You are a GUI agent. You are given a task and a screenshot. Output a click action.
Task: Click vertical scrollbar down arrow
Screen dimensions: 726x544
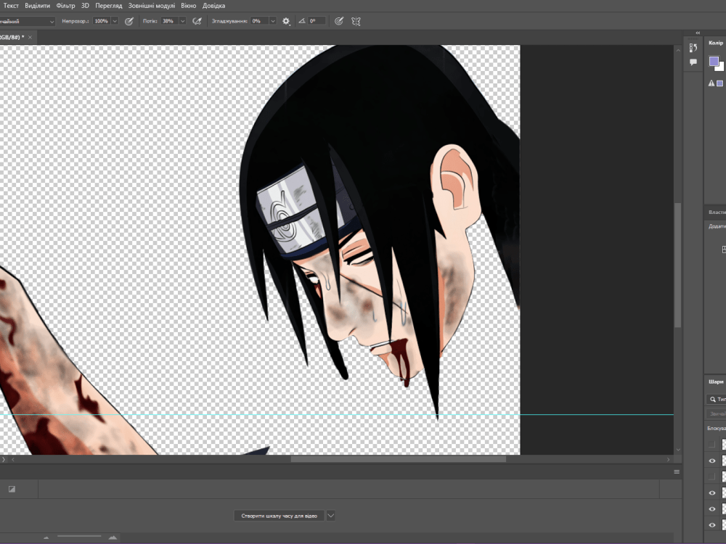click(678, 450)
